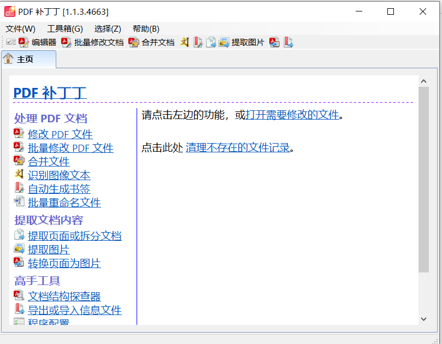
Task: Select the 主页 tab
Action: click(29, 60)
